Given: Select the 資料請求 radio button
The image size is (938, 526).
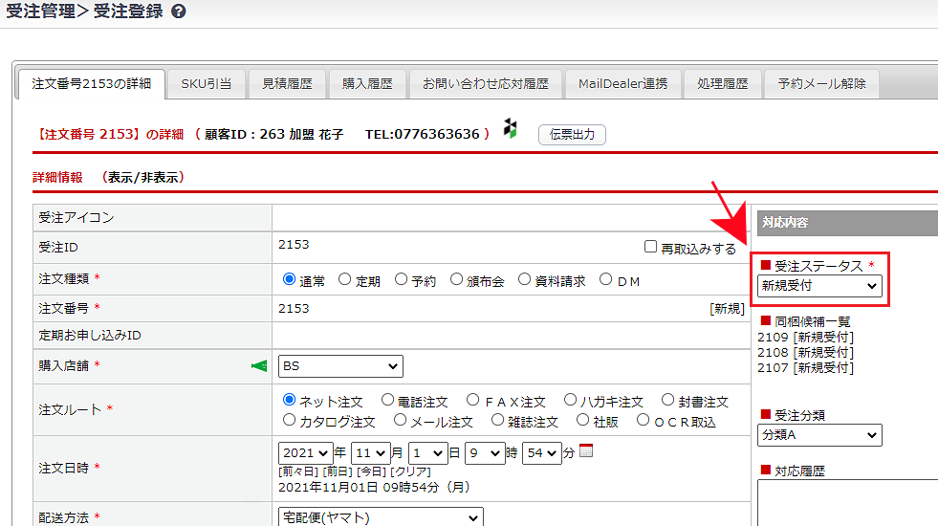Looking at the screenshot, I should pyautogui.click(x=524, y=279).
